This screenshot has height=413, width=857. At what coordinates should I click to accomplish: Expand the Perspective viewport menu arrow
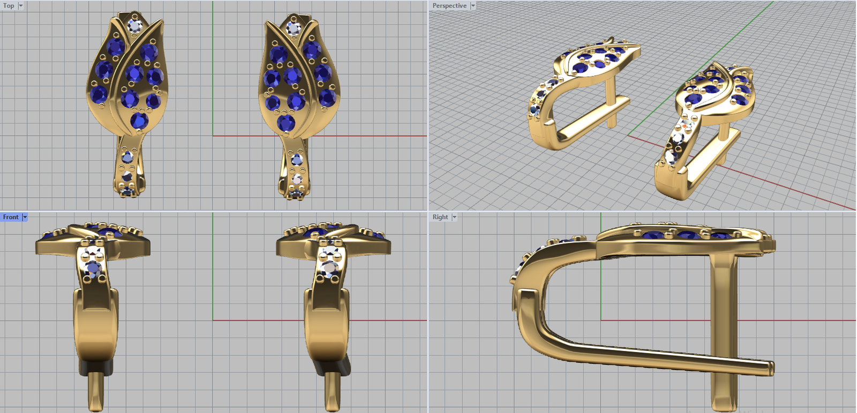(x=473, y=6)
